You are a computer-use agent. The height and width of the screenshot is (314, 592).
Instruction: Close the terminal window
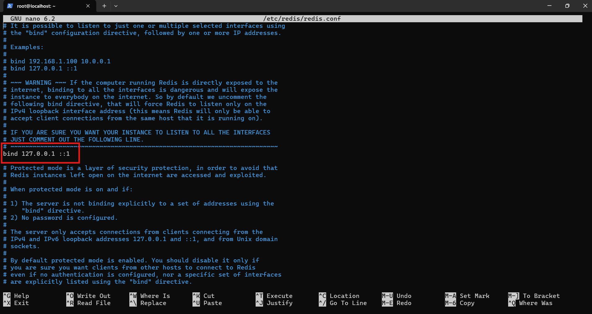tap(585, 6)
